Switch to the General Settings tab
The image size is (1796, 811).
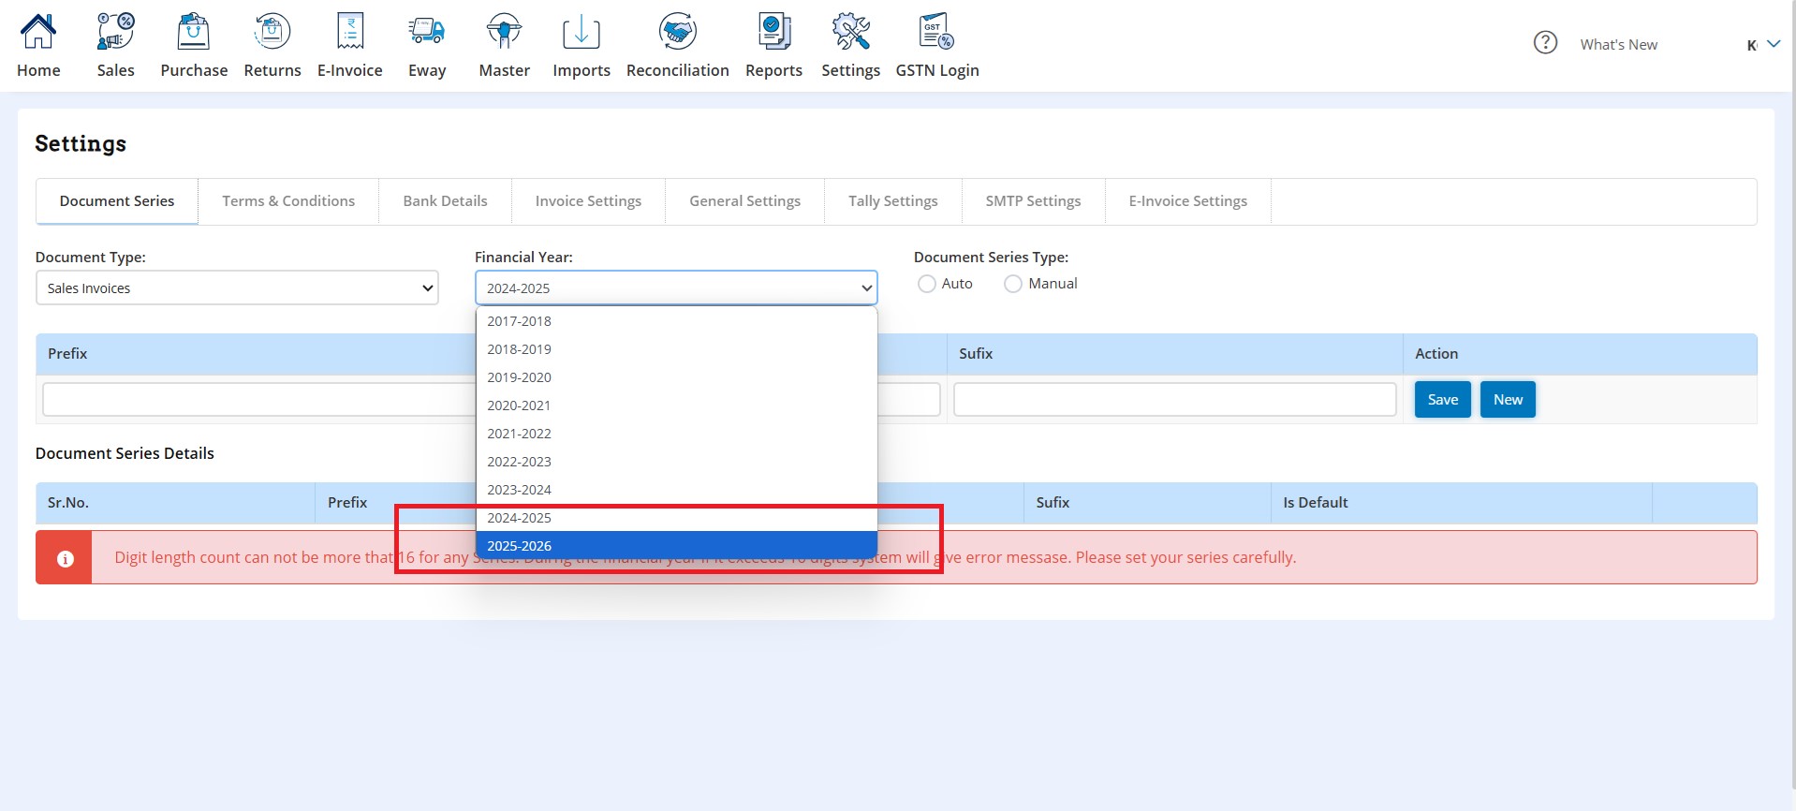(x=744, y=201)
